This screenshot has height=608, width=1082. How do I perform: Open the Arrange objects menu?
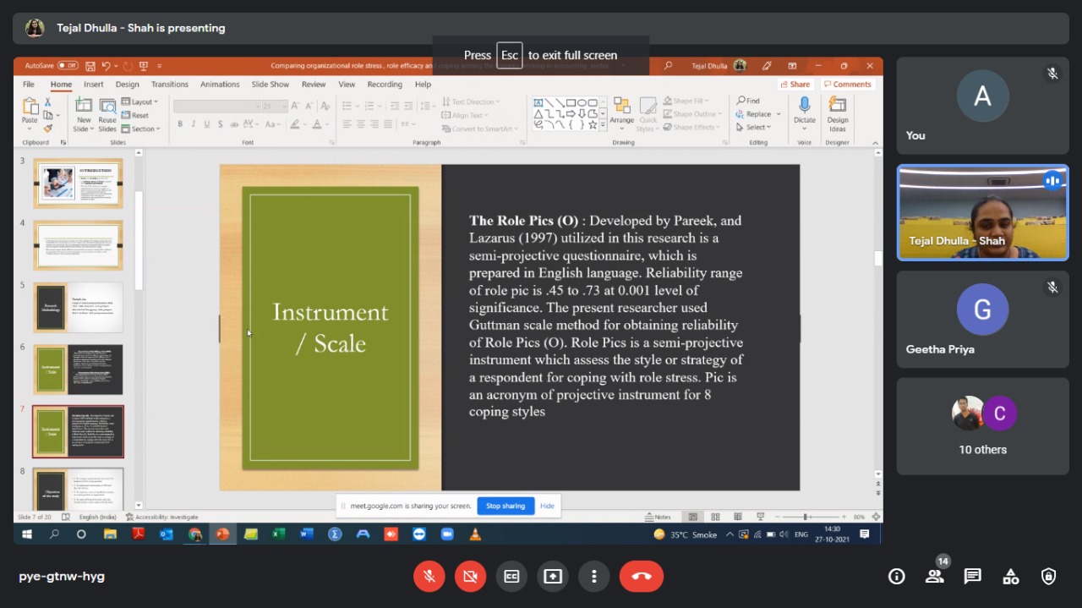click(x=622, y=114)
